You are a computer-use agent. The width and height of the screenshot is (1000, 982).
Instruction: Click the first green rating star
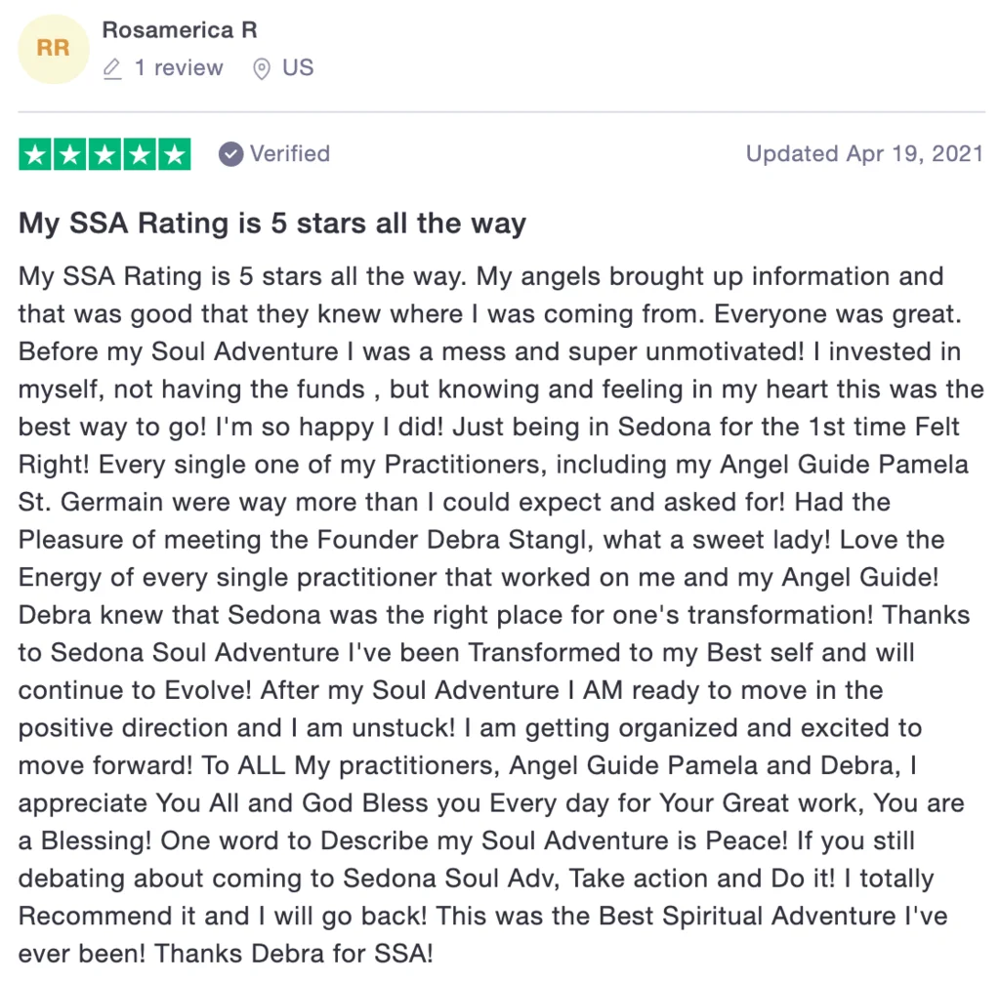(36, 154)
